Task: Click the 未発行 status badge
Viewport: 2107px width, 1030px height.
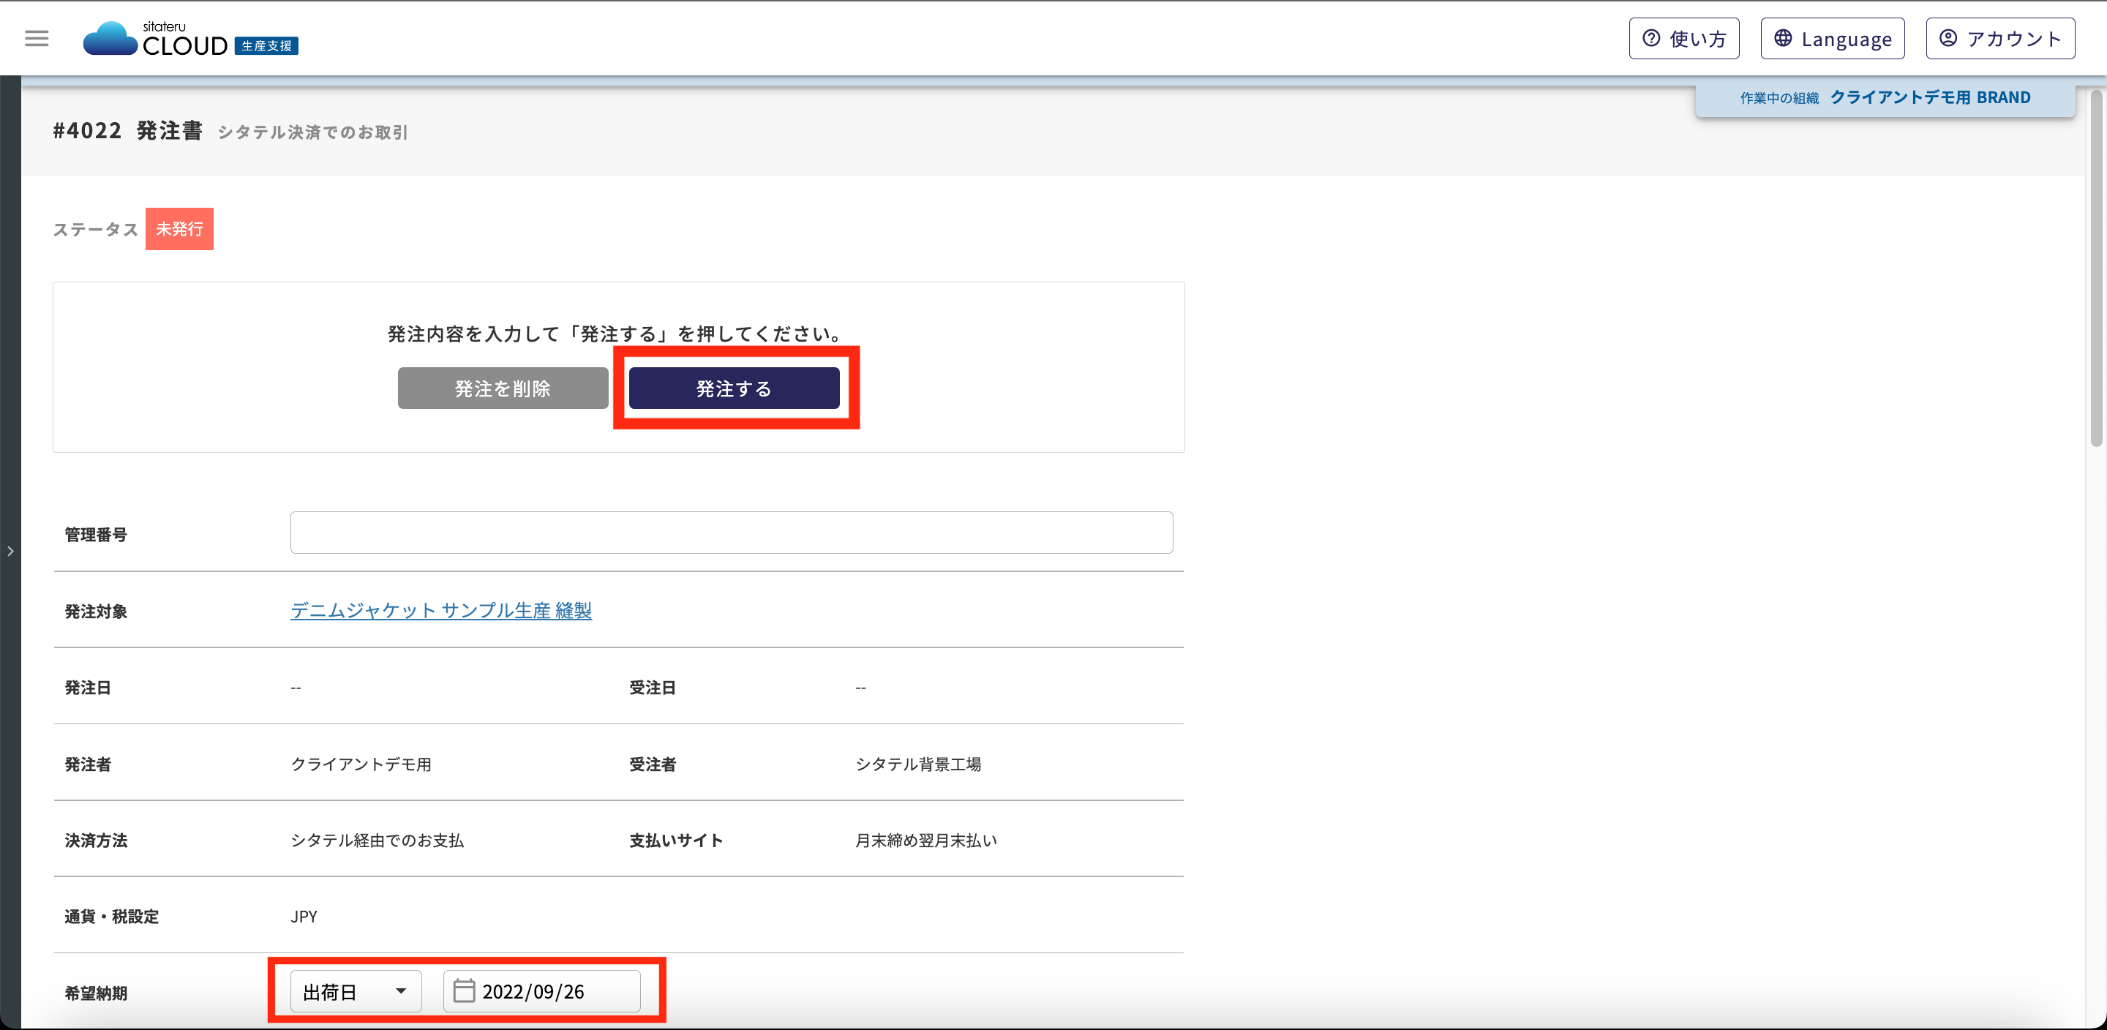Action: coord(179,229)
